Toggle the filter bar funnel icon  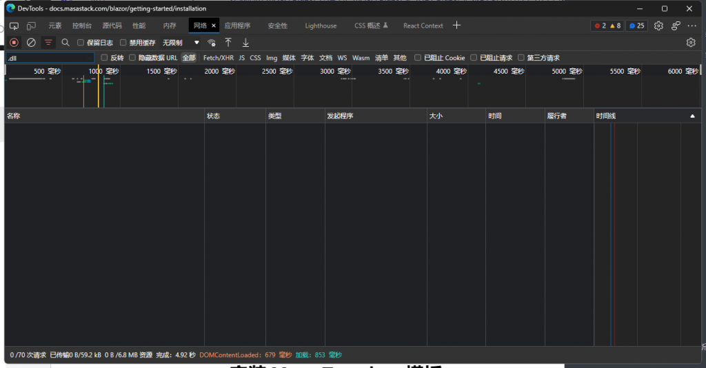pos(48,42)
